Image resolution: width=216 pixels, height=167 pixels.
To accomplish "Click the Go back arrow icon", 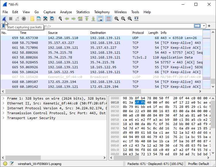I will [x=67, y=19].
